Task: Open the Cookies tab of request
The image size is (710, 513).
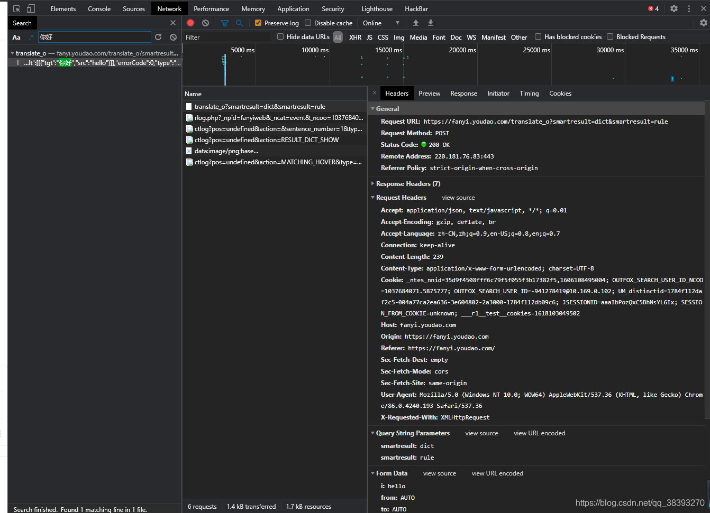Action: pyautogui.click(x=560, y=93)
